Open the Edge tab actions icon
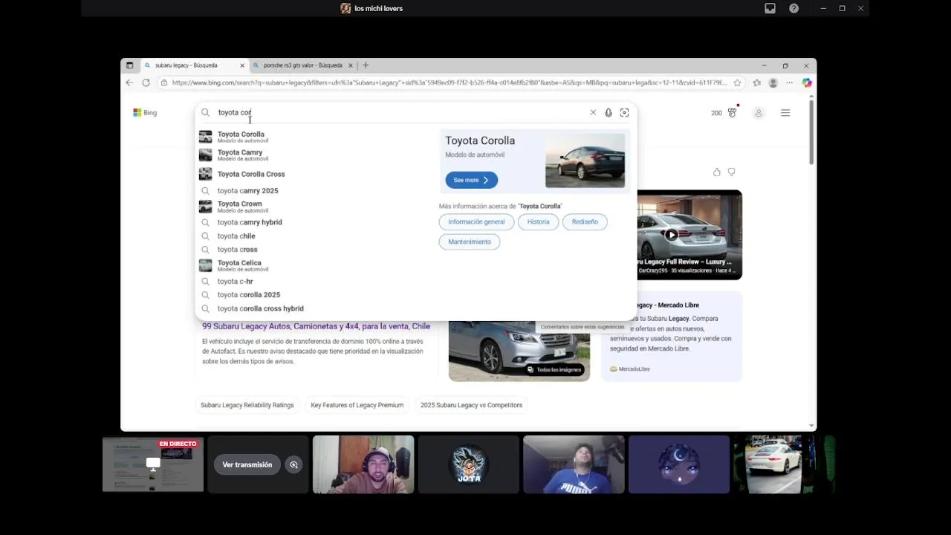 (129, 65)
